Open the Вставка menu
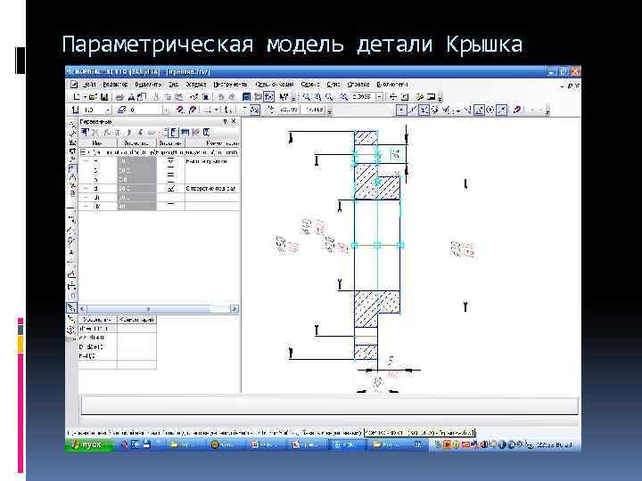 click(196, 85)
